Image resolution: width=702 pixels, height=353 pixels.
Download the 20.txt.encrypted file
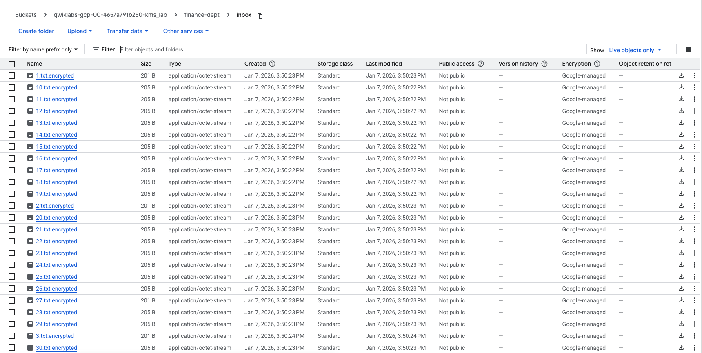tap(681, 218)
